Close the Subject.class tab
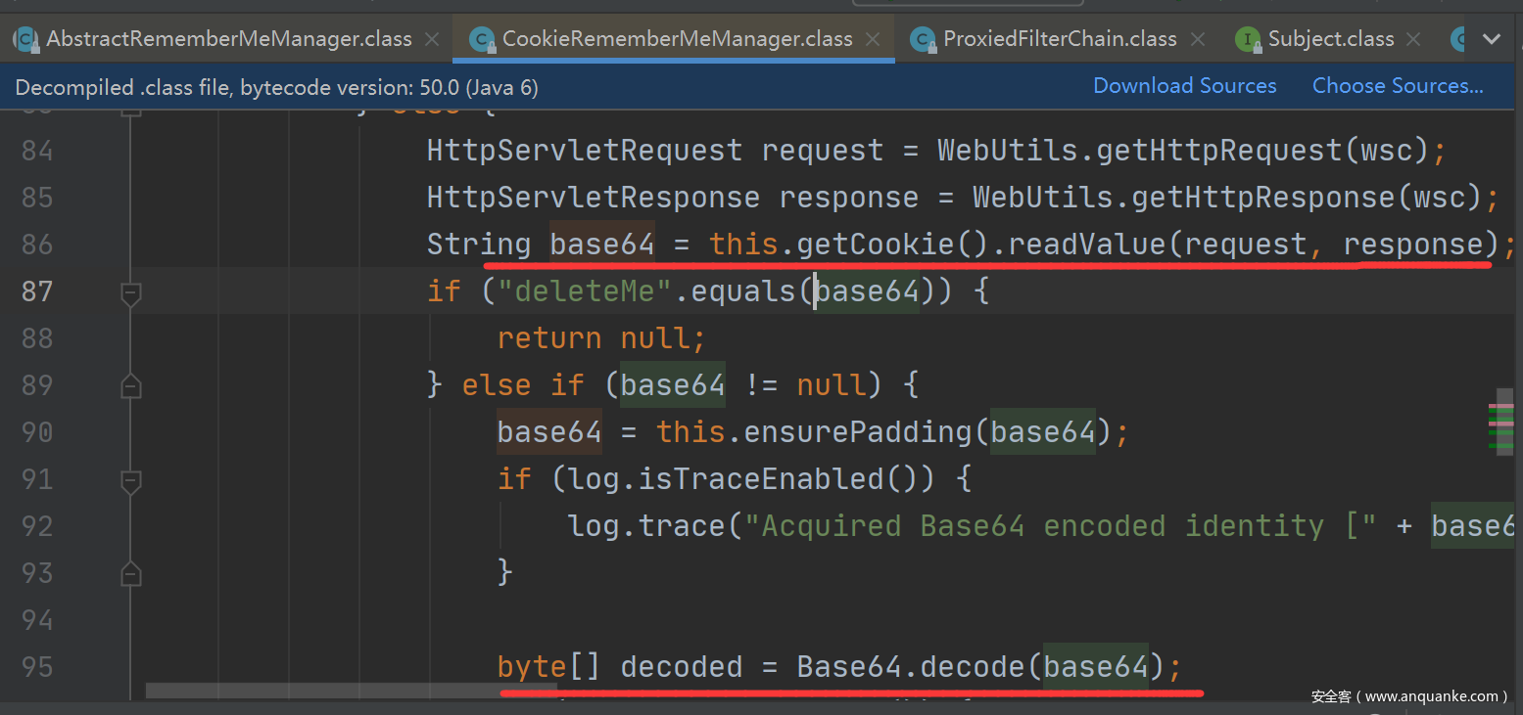 click(x=1413, y=40)
